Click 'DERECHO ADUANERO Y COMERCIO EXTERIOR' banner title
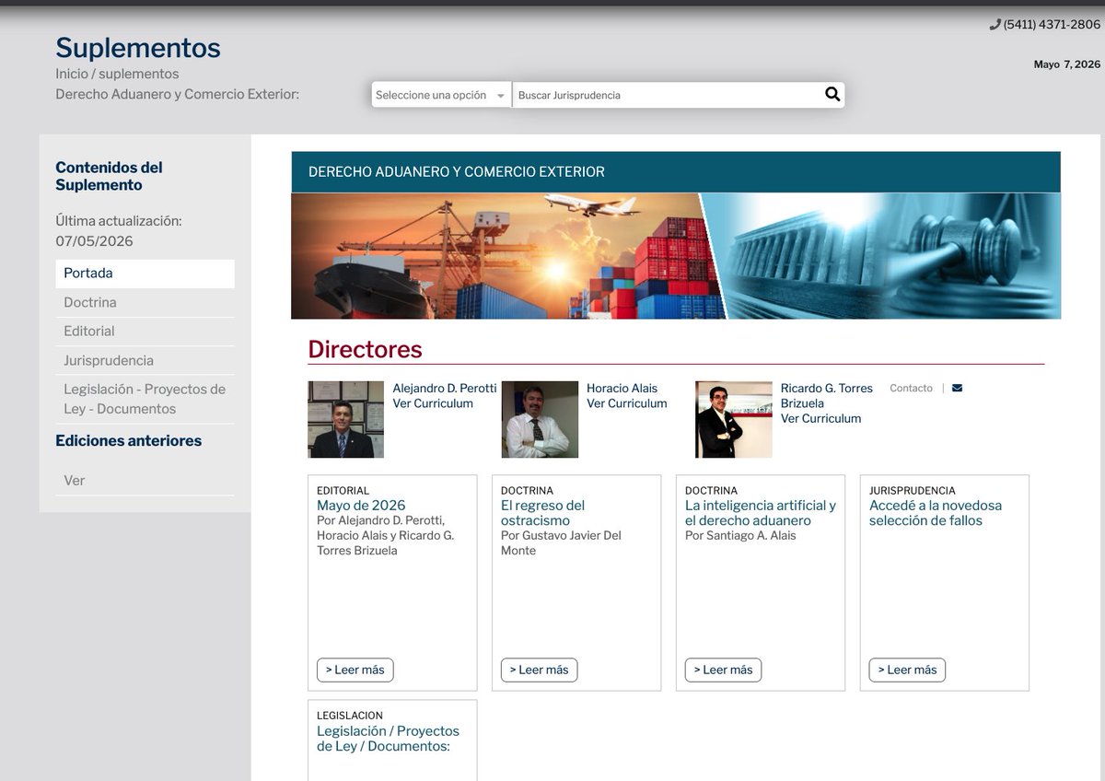Viewport: 1105px width, 781px height. [x=457, y=172]
